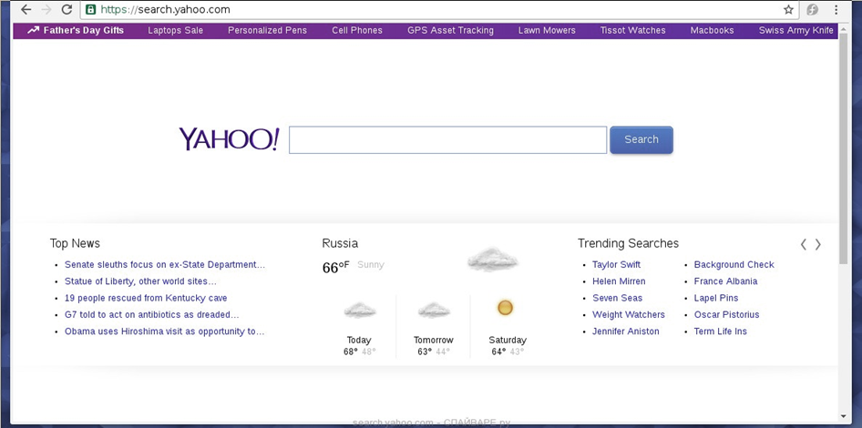Go to next trending searches page
Viewport: 862px width, 428px height.
(818, 244)
